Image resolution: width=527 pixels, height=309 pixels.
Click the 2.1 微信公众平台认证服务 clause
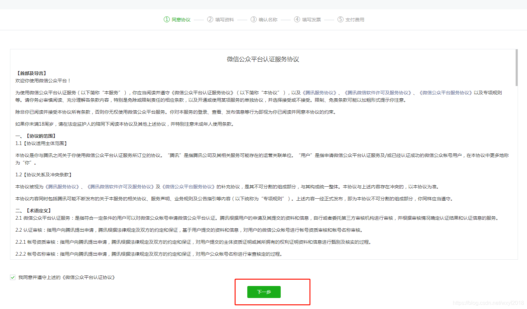[x=258, y=218]
